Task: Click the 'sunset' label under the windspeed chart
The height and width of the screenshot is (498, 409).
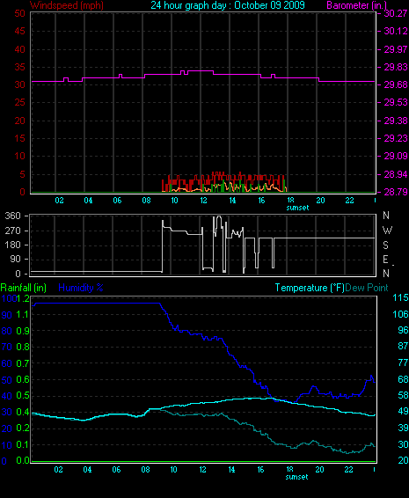Action: [x=297, y=208]
